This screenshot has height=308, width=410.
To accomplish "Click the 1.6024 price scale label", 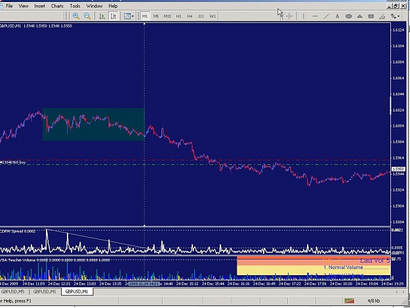I will [x=398, y=110].
